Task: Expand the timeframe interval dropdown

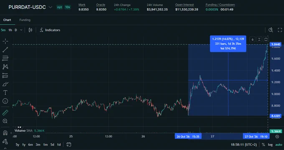Action: coord(21,30)
